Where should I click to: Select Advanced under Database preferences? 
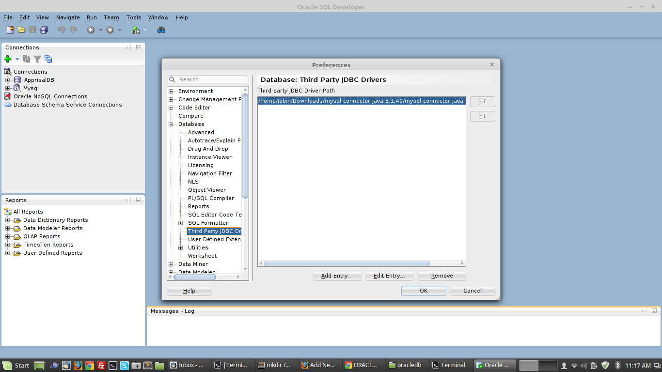[x=201, y=132]
